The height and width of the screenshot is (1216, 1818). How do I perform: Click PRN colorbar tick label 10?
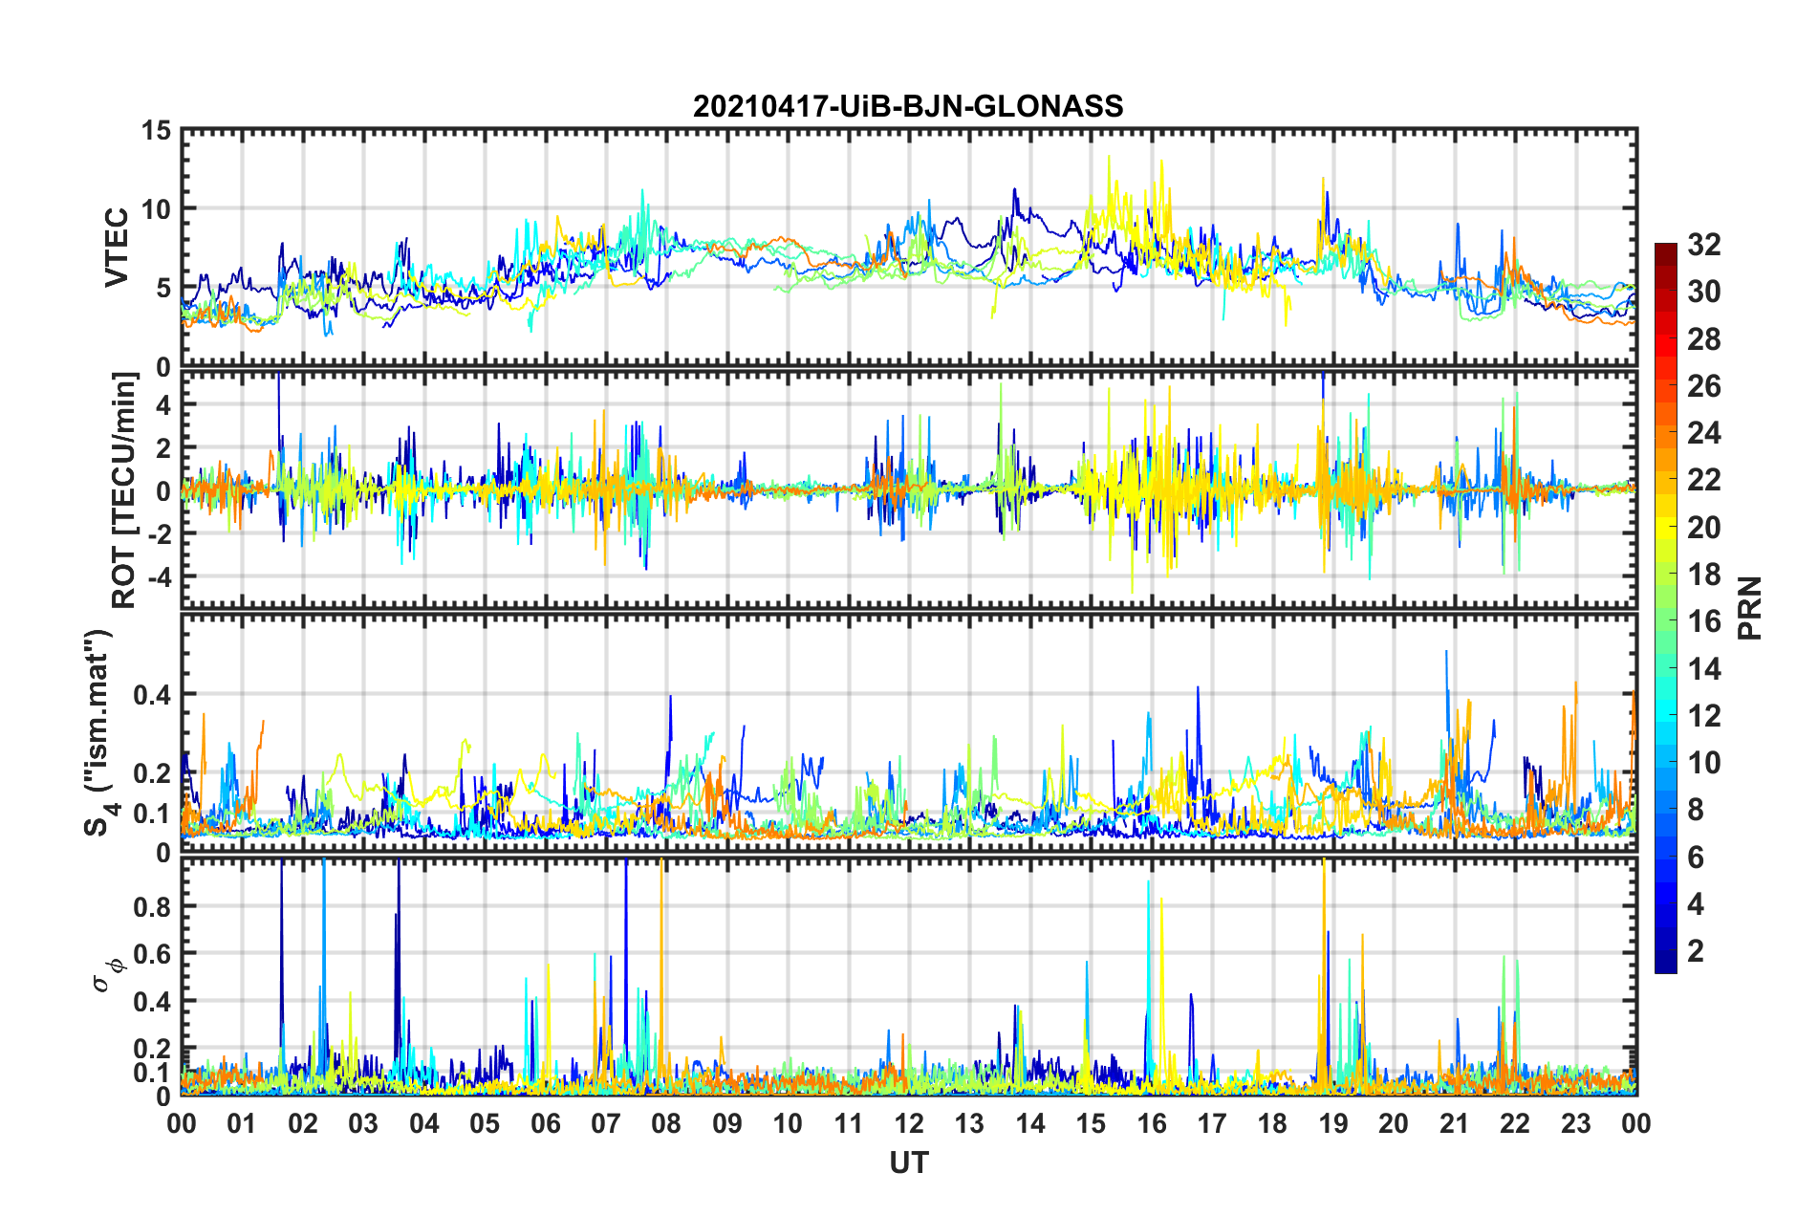click(1703, 763)
